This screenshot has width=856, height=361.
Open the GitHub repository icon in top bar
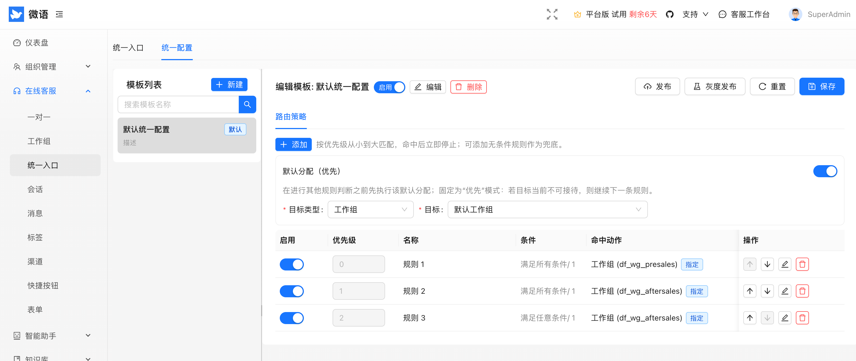[669, 14]
